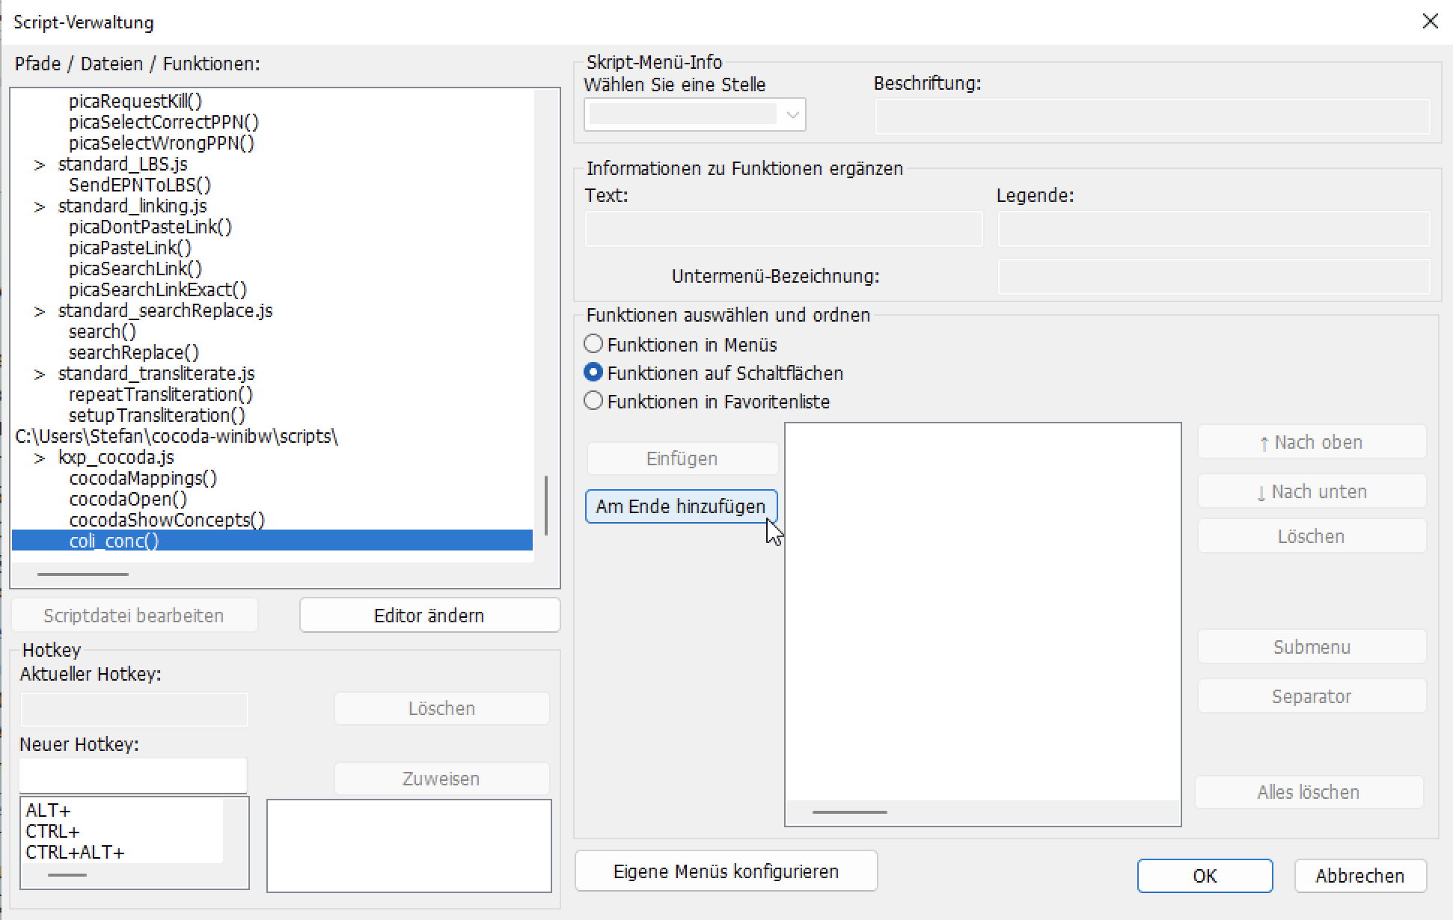Expand standard_LBS.js tree node
The image size is (1453, 920).
40,165
